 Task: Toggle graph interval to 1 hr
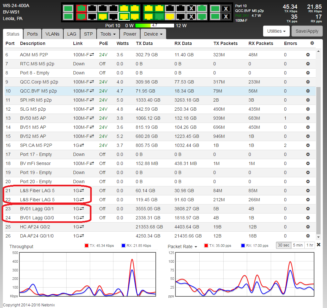click(x=310, y=245)
